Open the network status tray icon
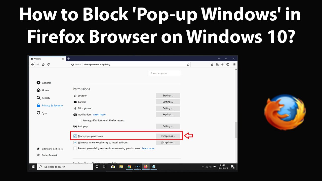Viewport: 322px width, 181px height. 207,167
